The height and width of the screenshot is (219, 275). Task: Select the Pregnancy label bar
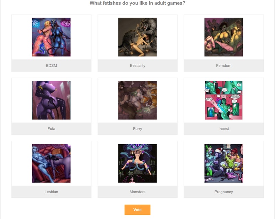tap(224, 192)
